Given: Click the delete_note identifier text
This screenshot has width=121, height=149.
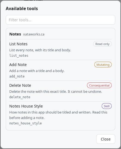Looking at the screenshot, I should (20, 97).
